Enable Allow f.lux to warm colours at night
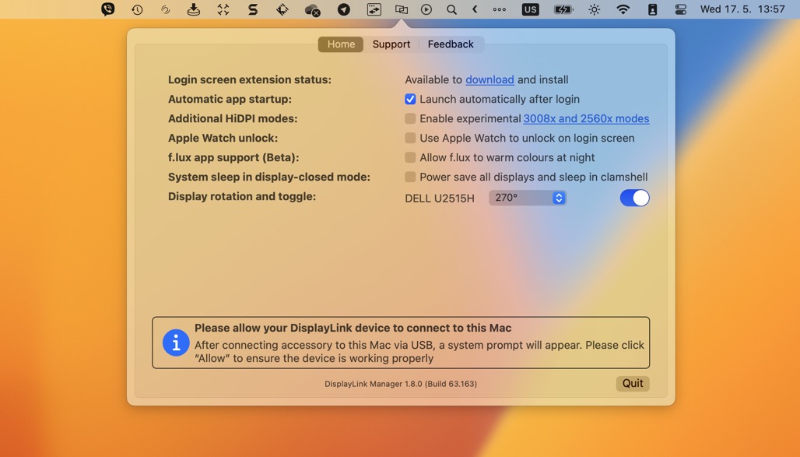 click(x=410, y=157)
